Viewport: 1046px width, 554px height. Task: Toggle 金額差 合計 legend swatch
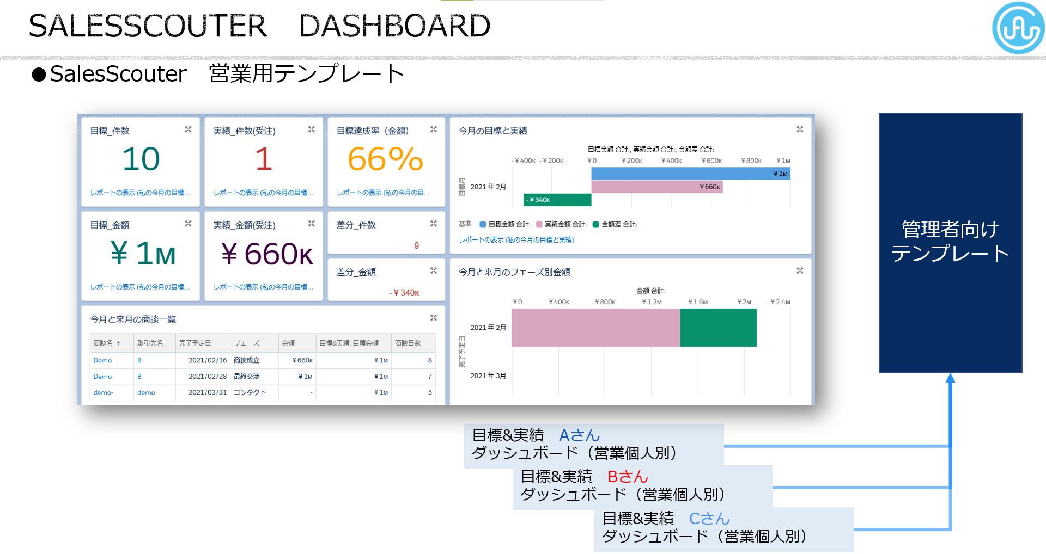coord(595,224)
